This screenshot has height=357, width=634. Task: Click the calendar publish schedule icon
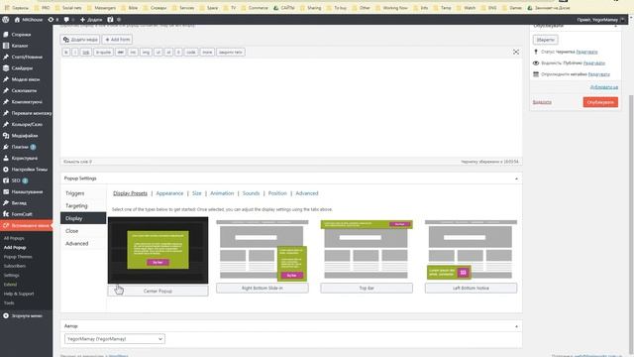coord(536,74)
